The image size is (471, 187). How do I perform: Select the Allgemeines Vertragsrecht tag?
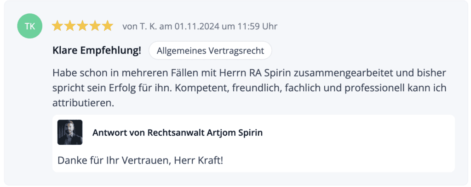click(x=210, y=50)
